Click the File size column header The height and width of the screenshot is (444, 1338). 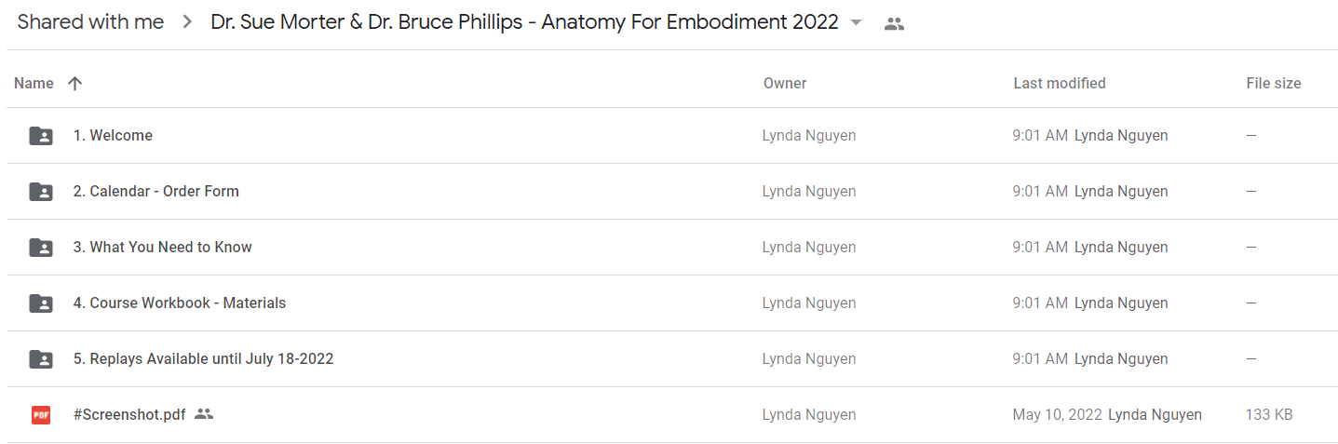1274,83
